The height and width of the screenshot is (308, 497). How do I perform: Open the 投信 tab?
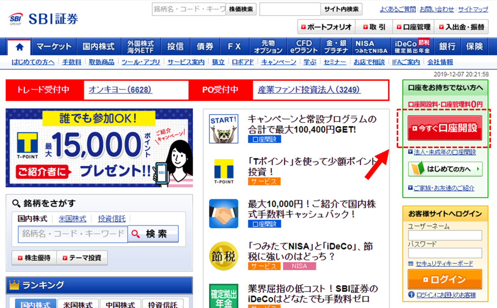point(175,47)
